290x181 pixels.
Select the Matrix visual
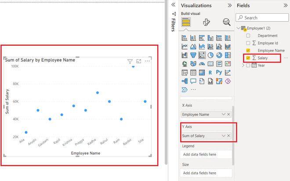(x=202, y=73)
